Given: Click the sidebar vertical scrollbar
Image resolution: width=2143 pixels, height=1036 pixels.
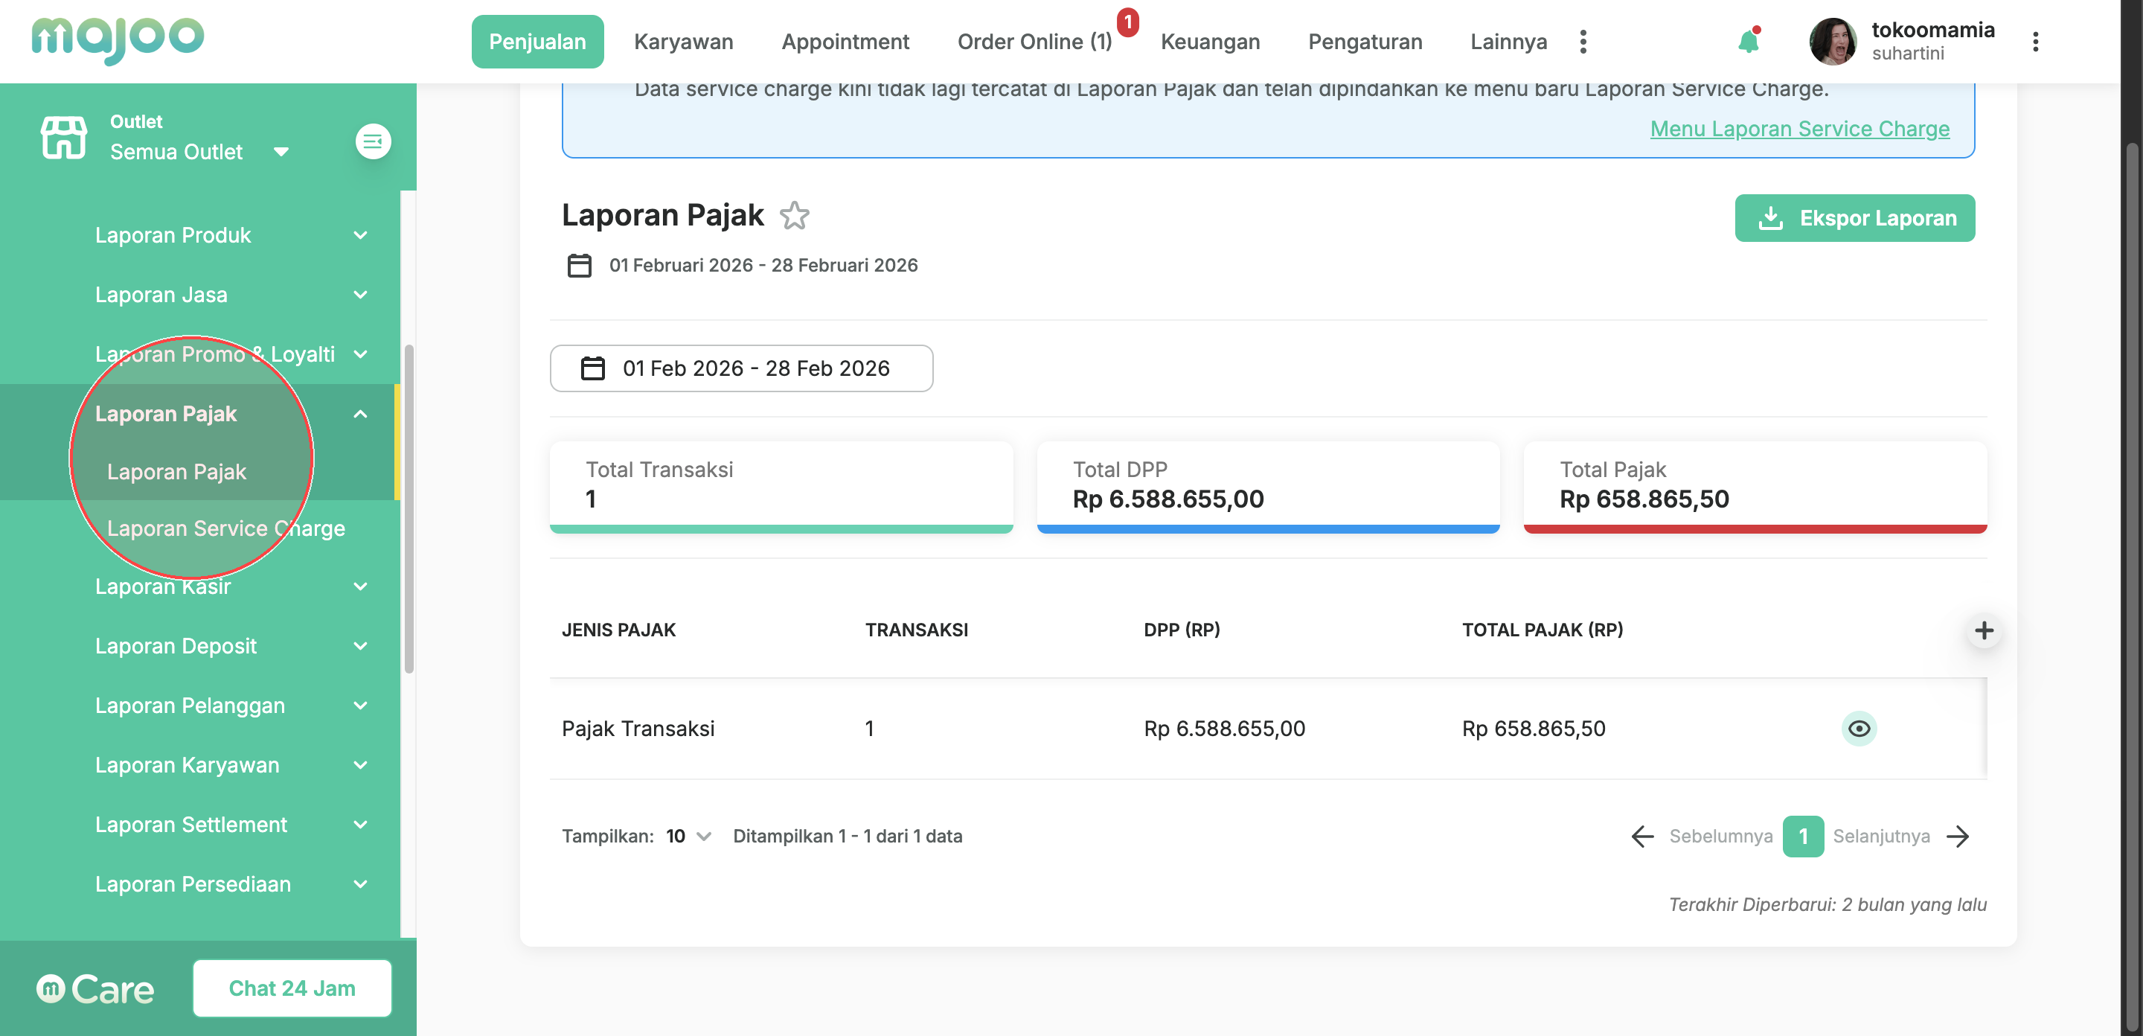Looking at the screenshot, I should point(409,508).
